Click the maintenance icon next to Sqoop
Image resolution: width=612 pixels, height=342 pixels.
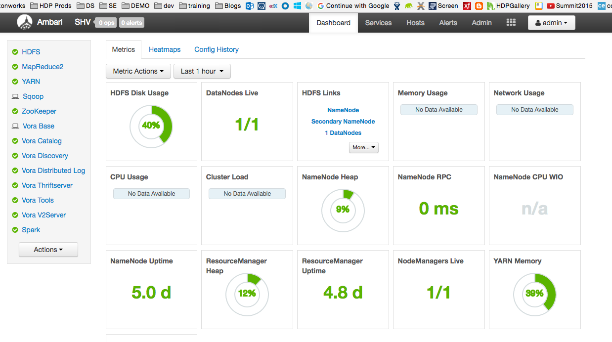[15, 96]
